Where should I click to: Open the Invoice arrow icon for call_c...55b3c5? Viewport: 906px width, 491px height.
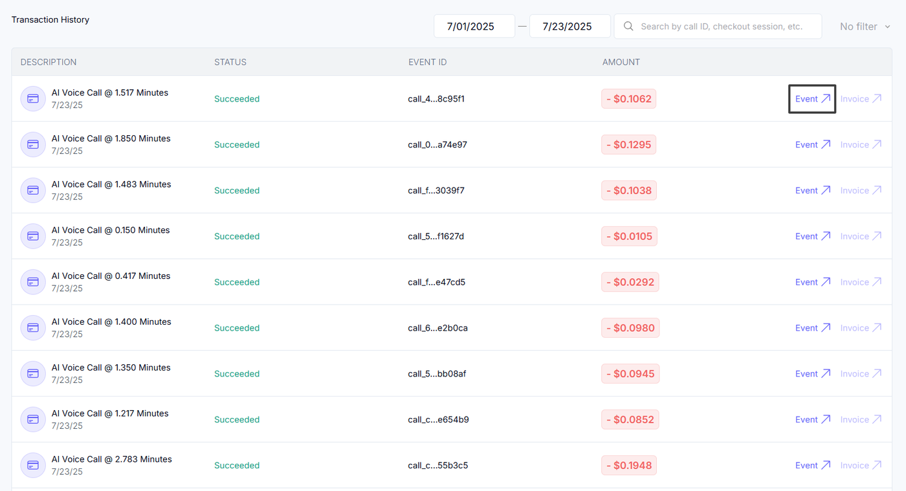click(x=877, y=465)
